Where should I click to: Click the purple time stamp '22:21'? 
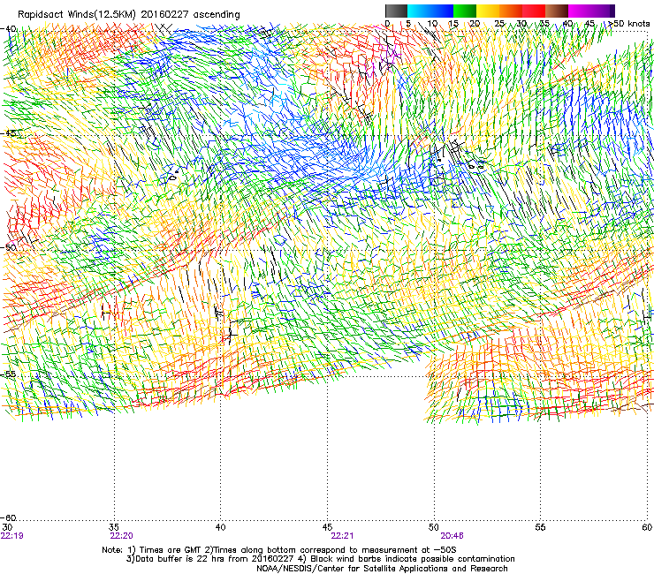pyautogui.click(x=342, y=536)
